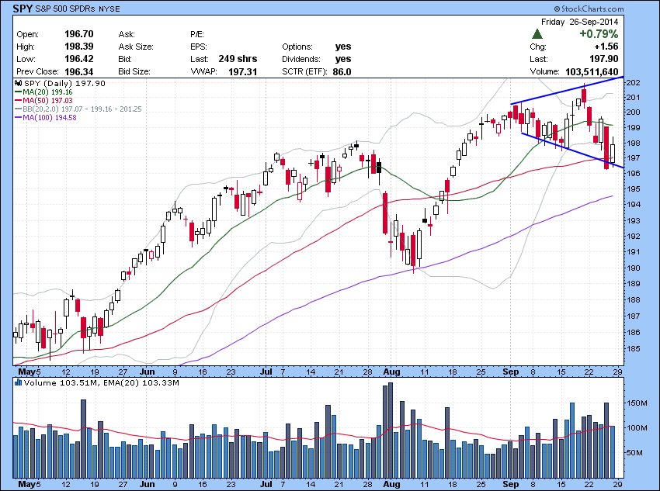Click the VWAP value 197.31
The width and height of the screenshot is (660, 491).
(242, 71)
